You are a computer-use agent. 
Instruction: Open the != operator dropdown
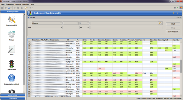(x=84, y=23)
